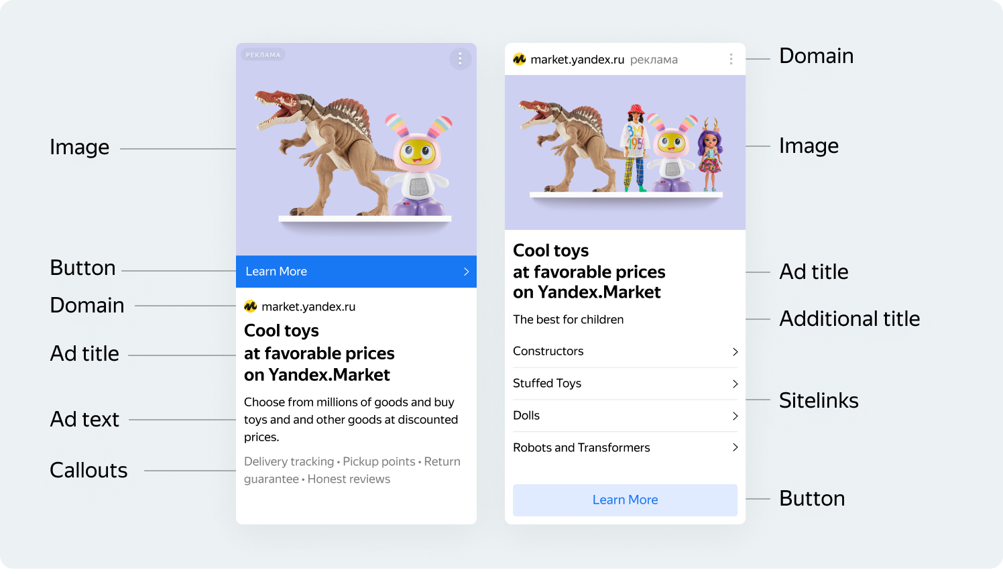Open the Robots and Transformers sitelink
Screen dimensions: 1003x574
point(581,447)
